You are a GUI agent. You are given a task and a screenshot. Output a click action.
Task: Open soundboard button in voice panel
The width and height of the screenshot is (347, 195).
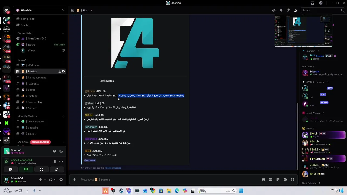[57, 169]
